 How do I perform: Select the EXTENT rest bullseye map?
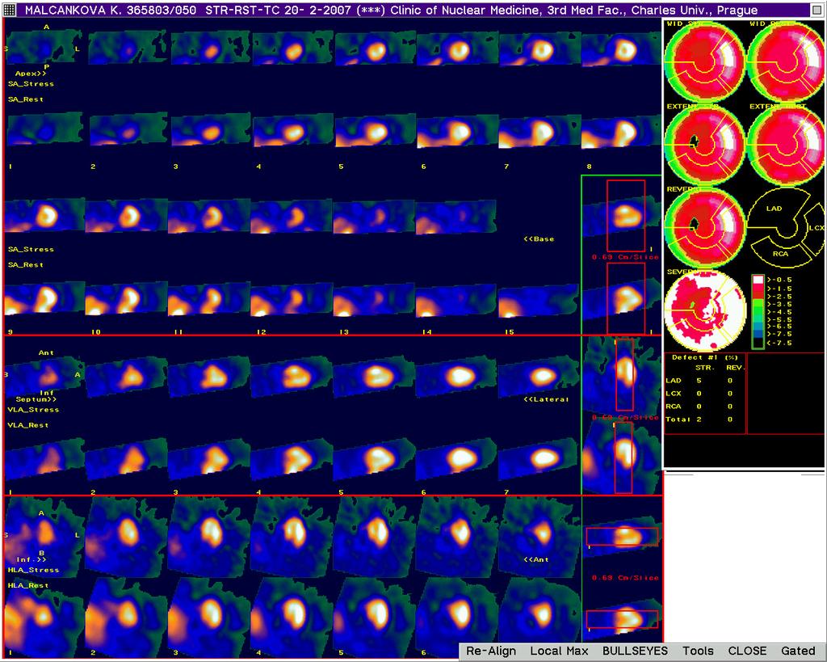pos(786,145)
